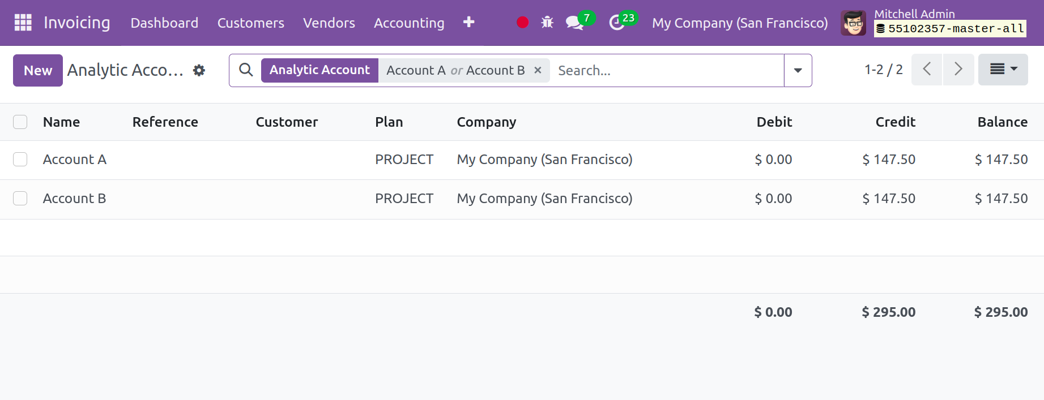
Task: Open the list view switcher button
Action: 1003,70
